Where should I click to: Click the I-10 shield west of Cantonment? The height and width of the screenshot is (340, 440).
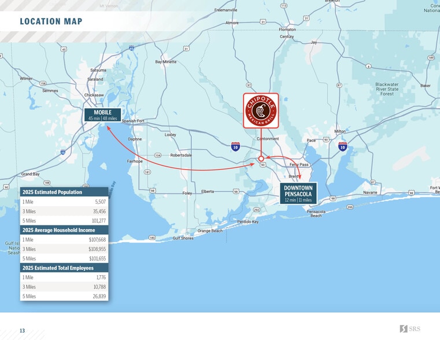[x=235, y=147]
